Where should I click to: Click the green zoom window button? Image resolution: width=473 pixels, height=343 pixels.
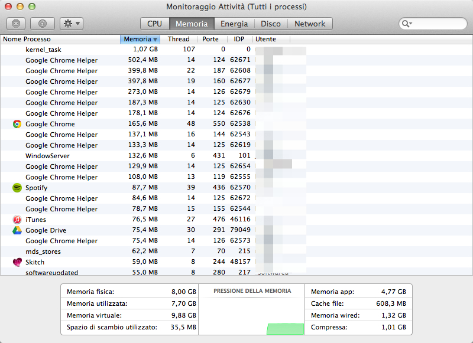[x=32, y=6]
